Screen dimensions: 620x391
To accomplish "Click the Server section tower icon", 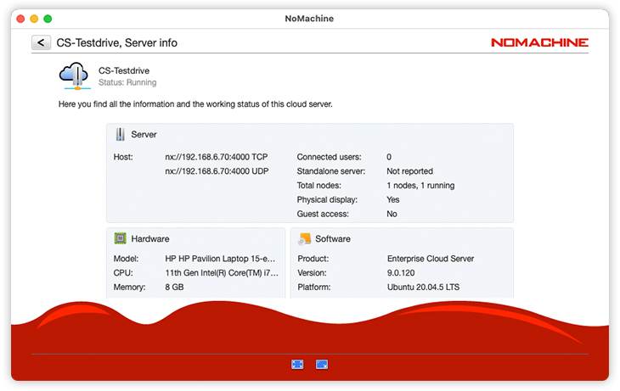I will 121,134.
